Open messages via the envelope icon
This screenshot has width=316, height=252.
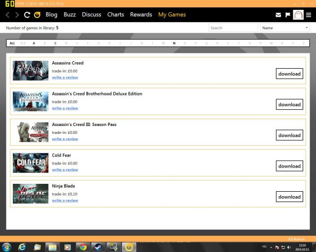tap(278, 15)
